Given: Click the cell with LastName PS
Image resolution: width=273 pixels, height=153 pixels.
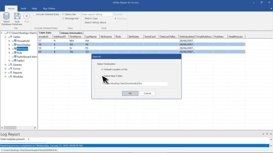Looking at the screenshot, I should tap(92, 48).
